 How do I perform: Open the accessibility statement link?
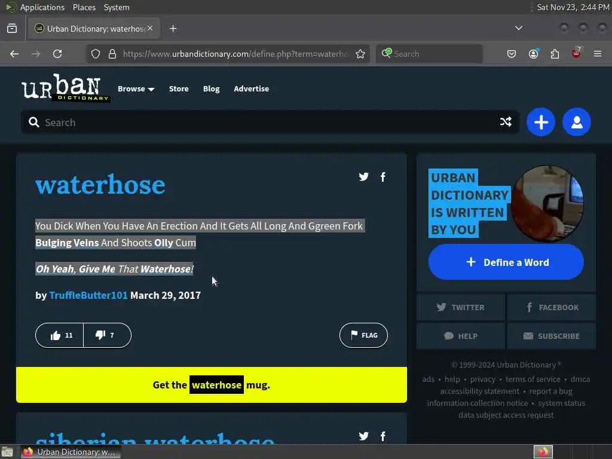pos(480,391)
